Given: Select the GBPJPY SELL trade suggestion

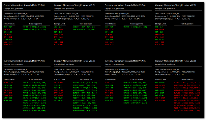Looking at the screenshot, I should [x=187, y=98].
